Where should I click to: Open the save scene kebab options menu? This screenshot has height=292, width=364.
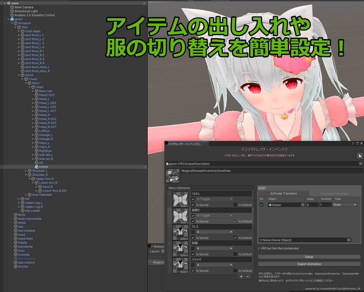coord(144,3)
